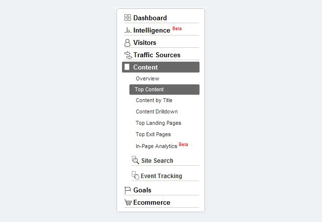View the Content Drilldown report

(x=157, y=111)
